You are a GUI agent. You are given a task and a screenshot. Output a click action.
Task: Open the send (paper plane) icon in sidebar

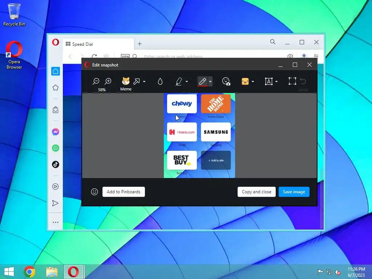pyautogui.click(x=55, y=203)
